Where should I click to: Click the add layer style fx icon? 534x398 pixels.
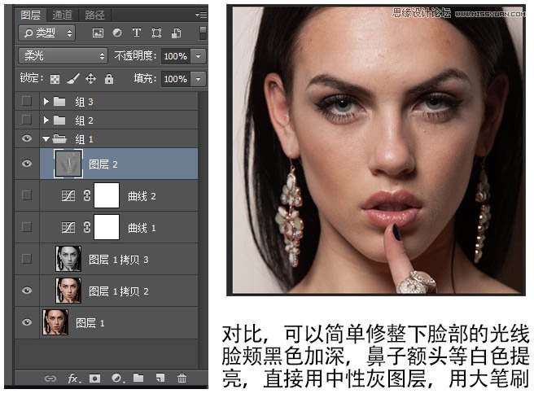click(72, 378)
